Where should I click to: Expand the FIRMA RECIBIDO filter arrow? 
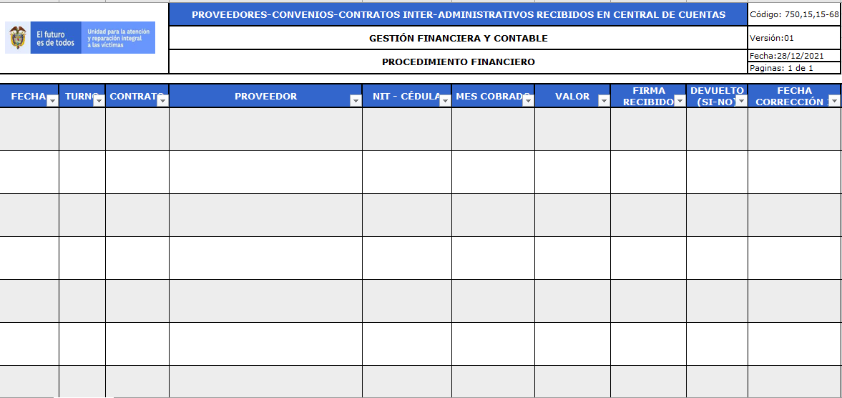(x=680, y=100)
